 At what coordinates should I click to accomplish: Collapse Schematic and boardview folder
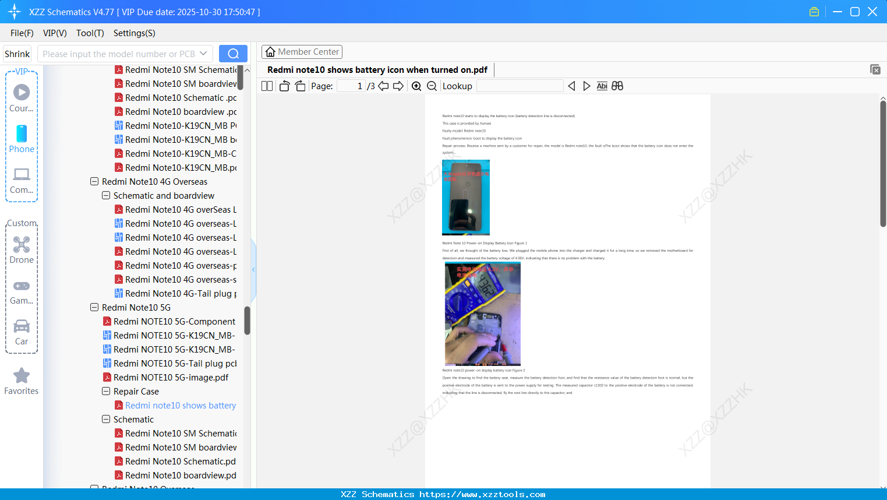point(106,196)
